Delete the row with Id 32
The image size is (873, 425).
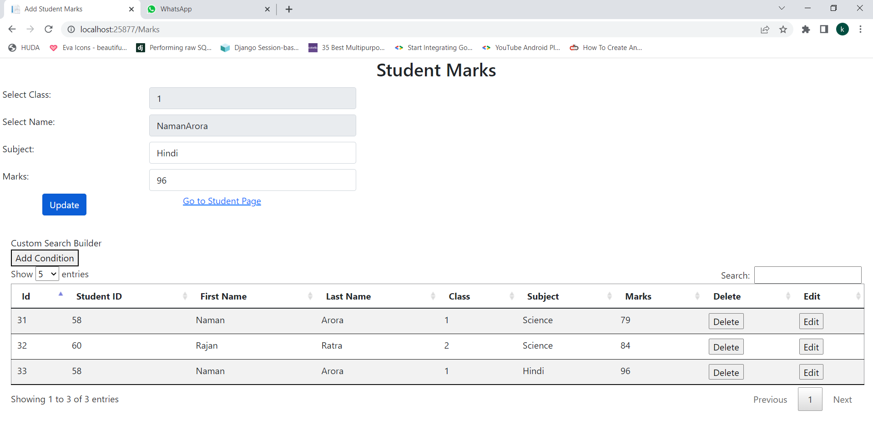tap(726, 347)
